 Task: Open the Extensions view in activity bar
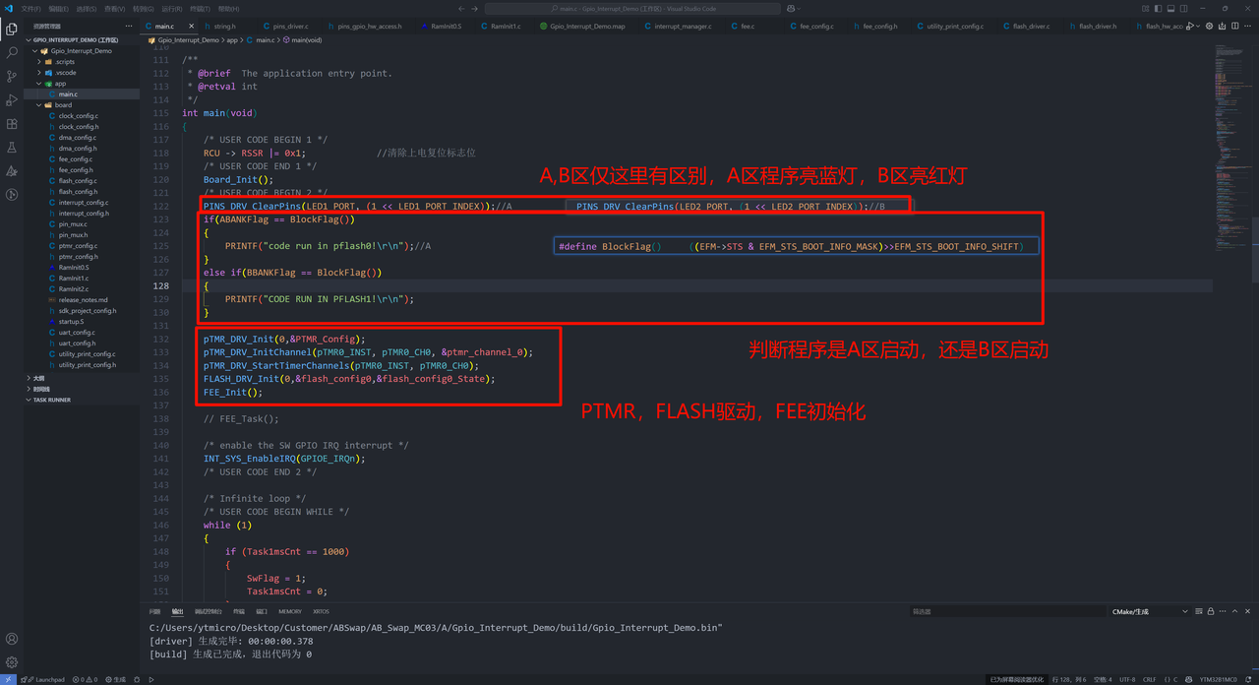tap(12, 124)
